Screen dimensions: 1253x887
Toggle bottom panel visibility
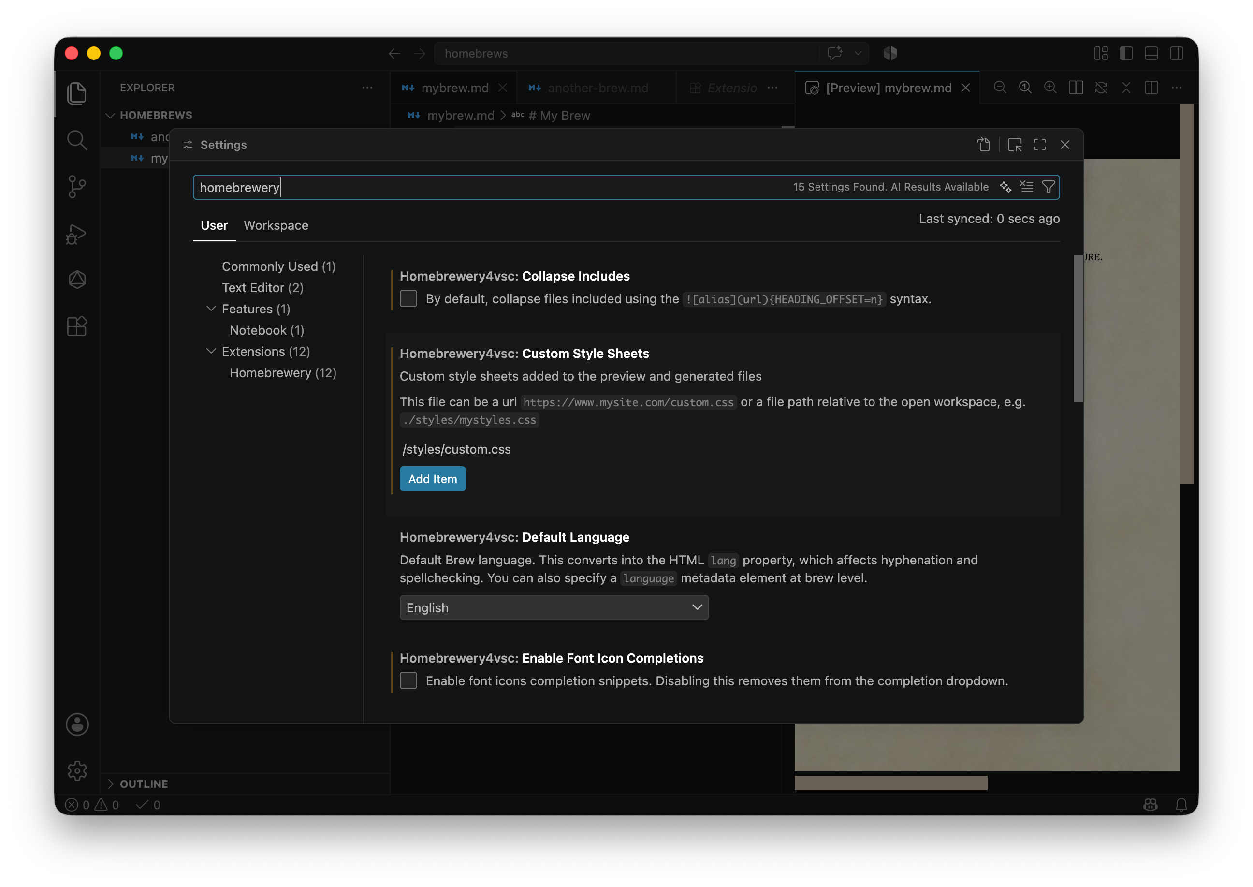coord(1151,54)
